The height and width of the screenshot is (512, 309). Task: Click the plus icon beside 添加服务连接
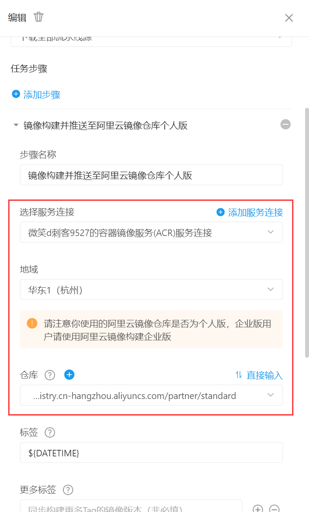pyautogui.click(x=221, y=212)
